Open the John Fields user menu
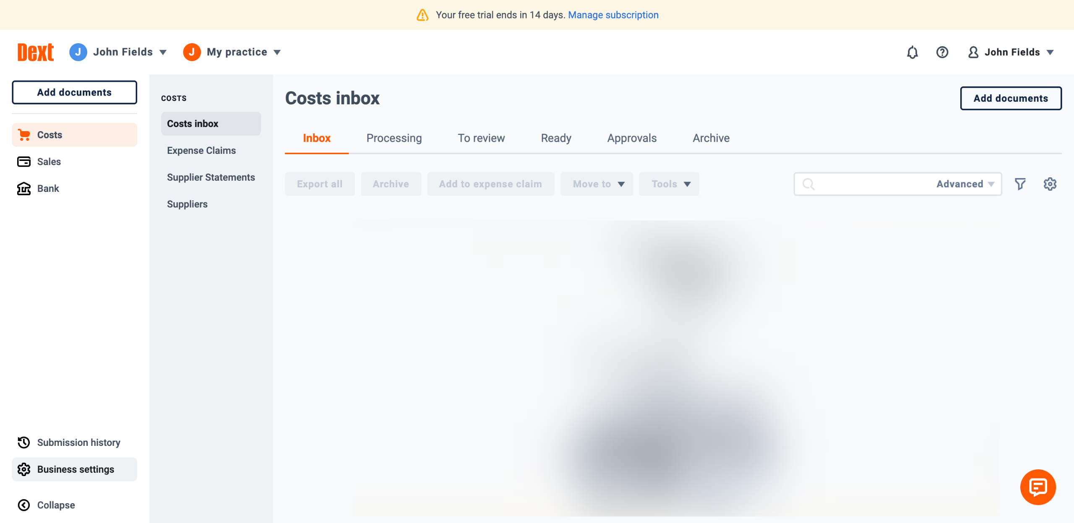 [1011, 52]
